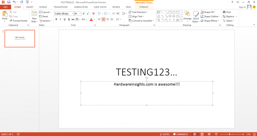
Task: Open Arrange menu
Action: pyautogui.click(x=187, y=17)
